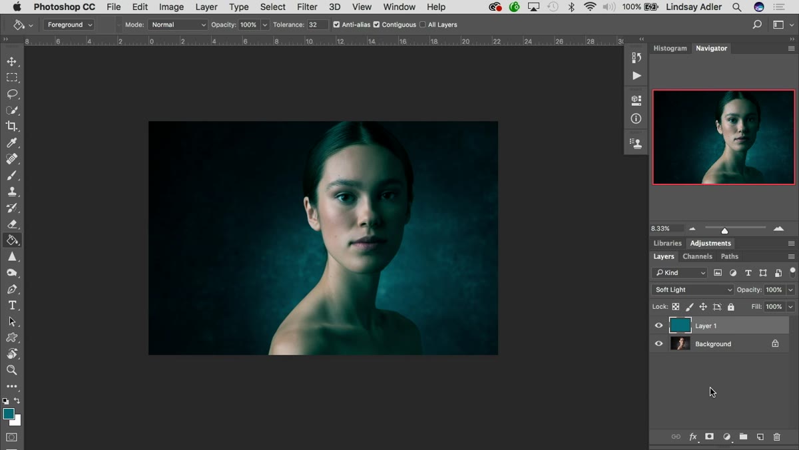Open the layer Fill dropdown arrow

(791, 307)
